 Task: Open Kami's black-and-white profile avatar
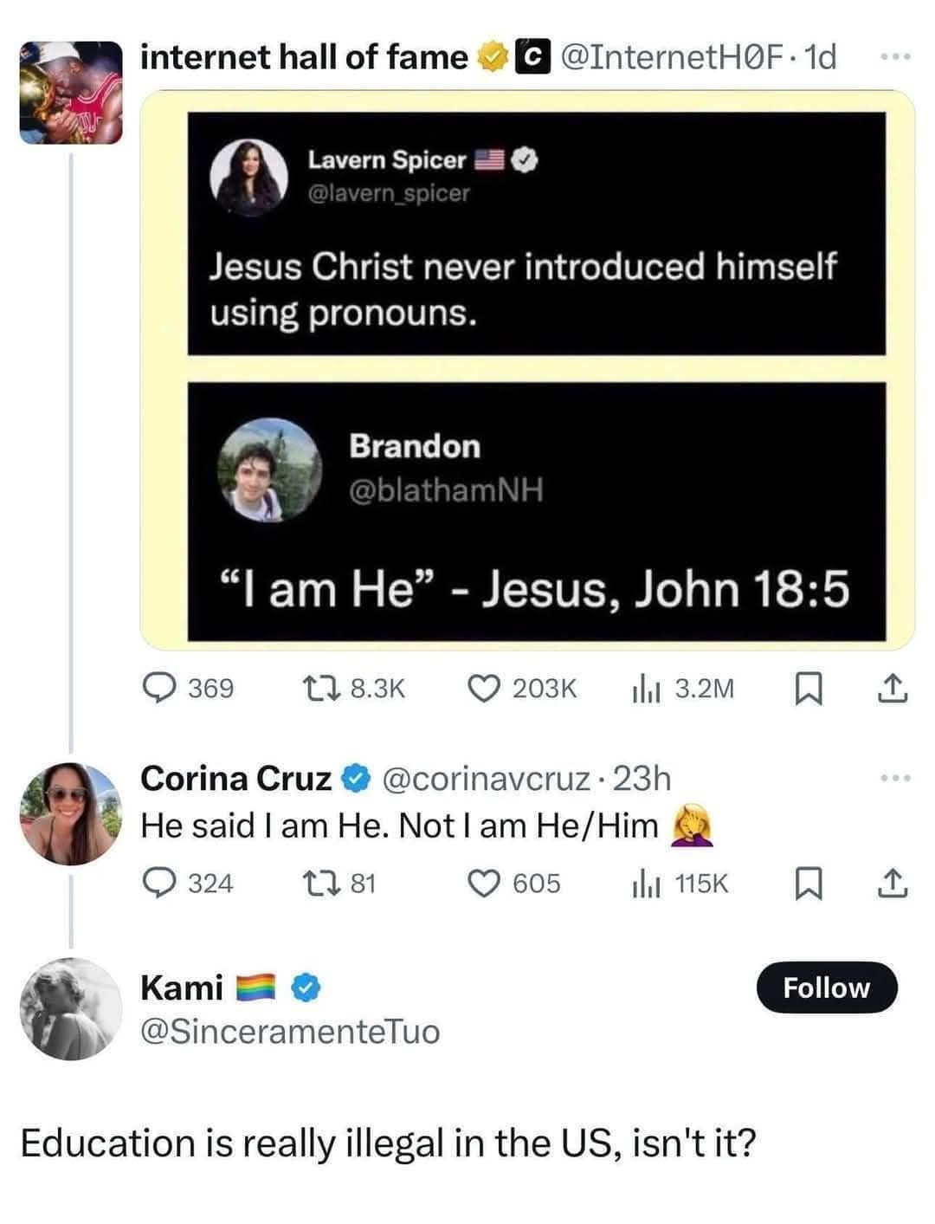pos(71,1010)
